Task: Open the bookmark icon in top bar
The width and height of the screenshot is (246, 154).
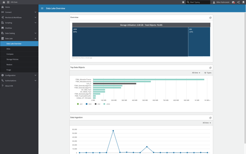Action: 243,2
